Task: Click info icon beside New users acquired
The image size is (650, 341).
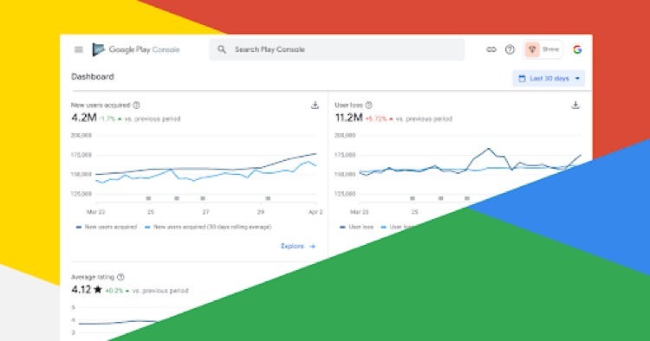Action: click(136, 105)
